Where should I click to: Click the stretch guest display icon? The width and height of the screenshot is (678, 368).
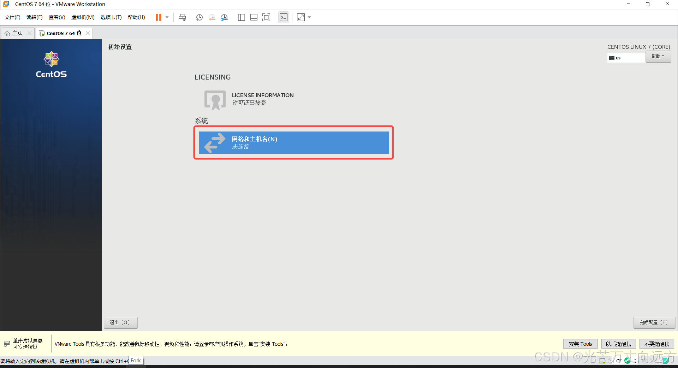click(301, 17)
